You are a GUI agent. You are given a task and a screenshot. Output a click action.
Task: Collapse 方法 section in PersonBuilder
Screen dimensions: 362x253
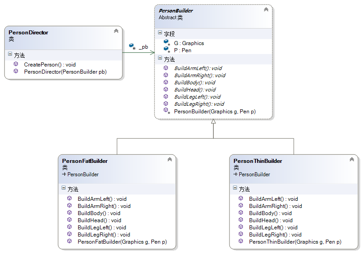[160, 58]
